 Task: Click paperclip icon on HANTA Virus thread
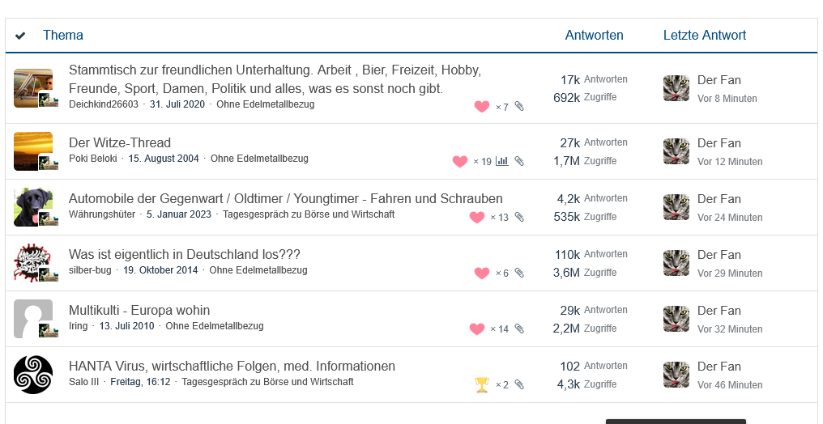pyautogui.click(x=519, y=384)
